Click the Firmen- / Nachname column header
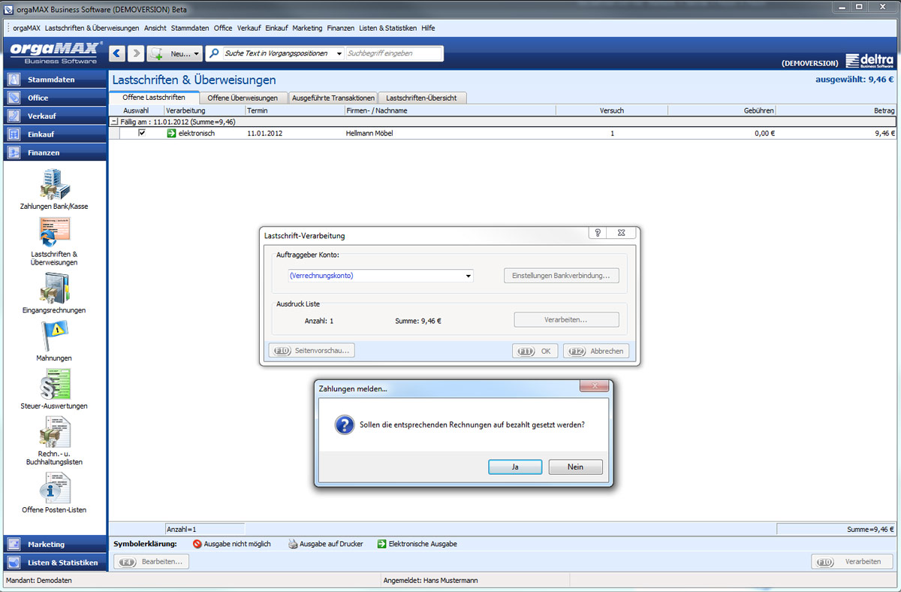The width and height of the screenshot is (901, 592). point(450,110)
